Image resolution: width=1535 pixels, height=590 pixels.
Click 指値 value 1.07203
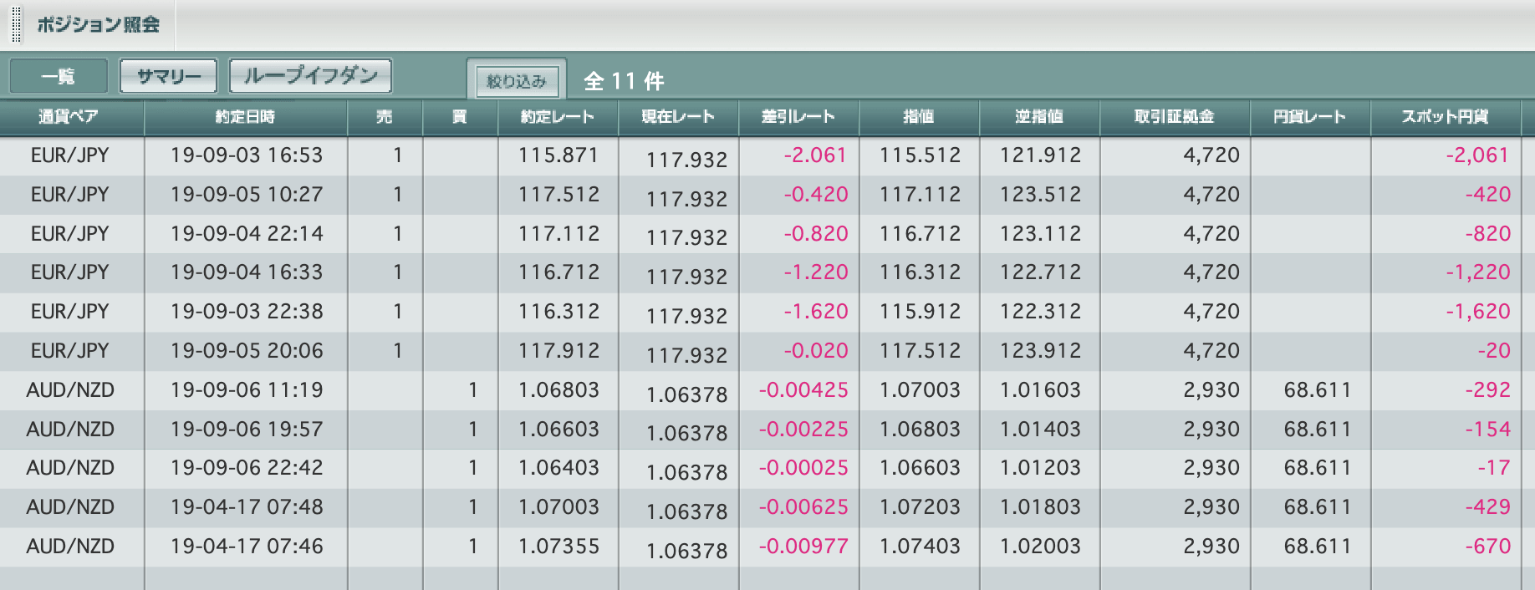click(920, 507)
